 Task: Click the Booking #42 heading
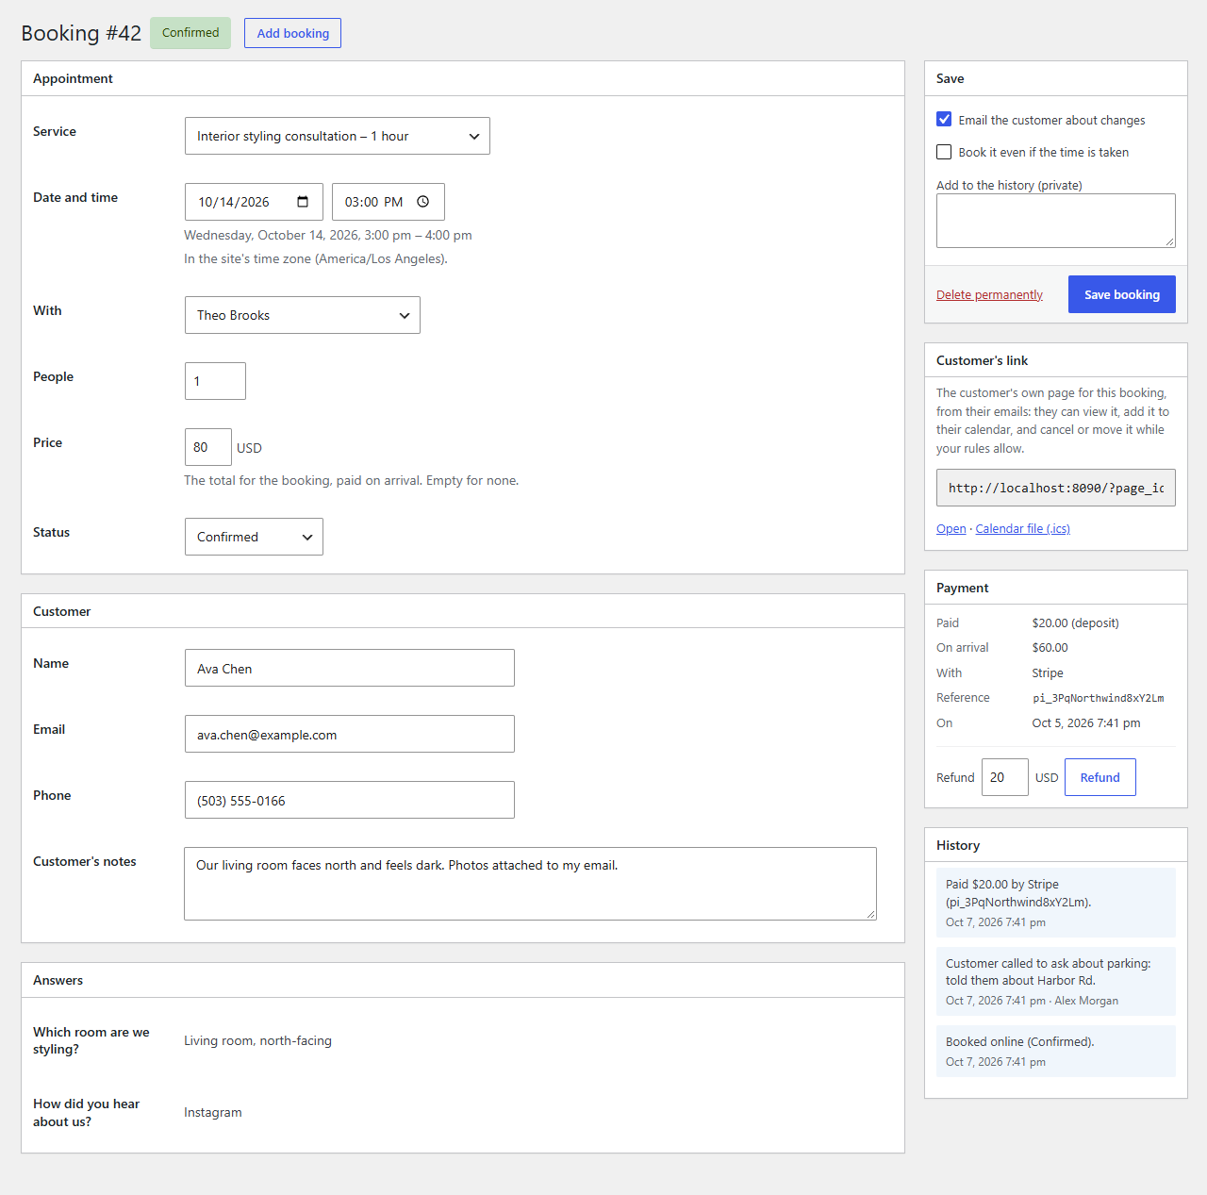pos(81,33)
